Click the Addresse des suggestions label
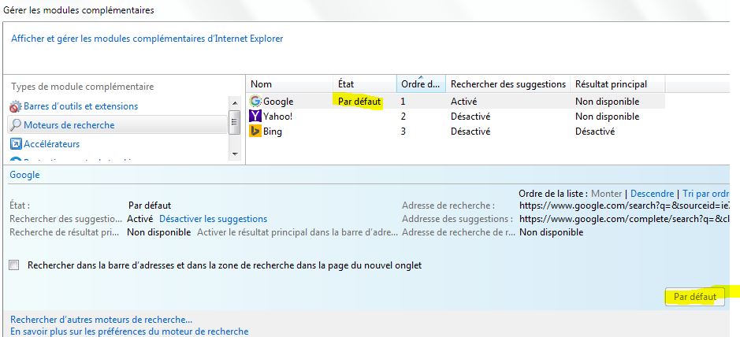The image size is (740, 337). (457, 219)
